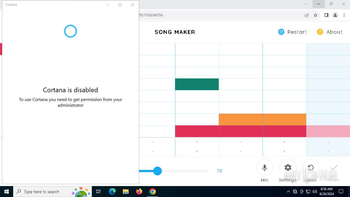The width and height of the screenshot is (350, 197).
Task: Click the tempo value 79
Action: pos(219,171)
